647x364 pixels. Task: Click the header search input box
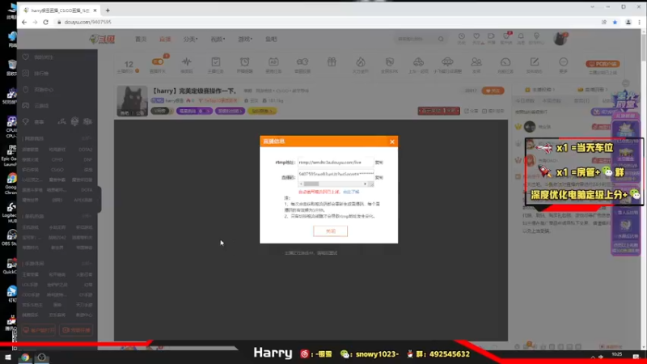(x=415, y=39)
